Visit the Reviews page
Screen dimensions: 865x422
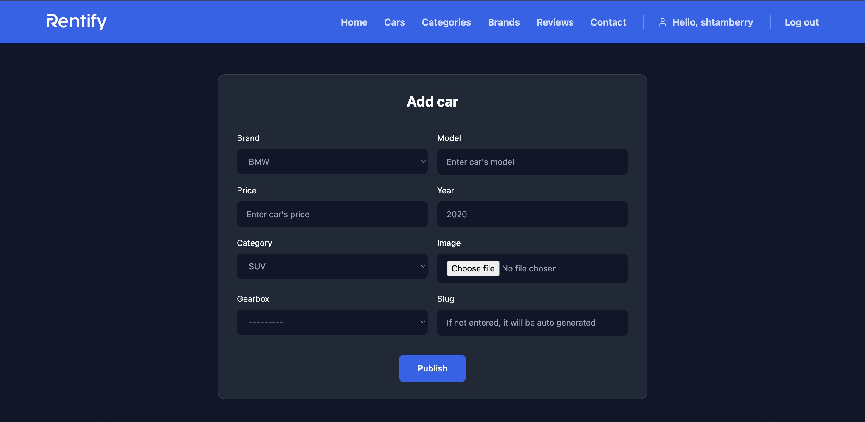coord(555,22)
